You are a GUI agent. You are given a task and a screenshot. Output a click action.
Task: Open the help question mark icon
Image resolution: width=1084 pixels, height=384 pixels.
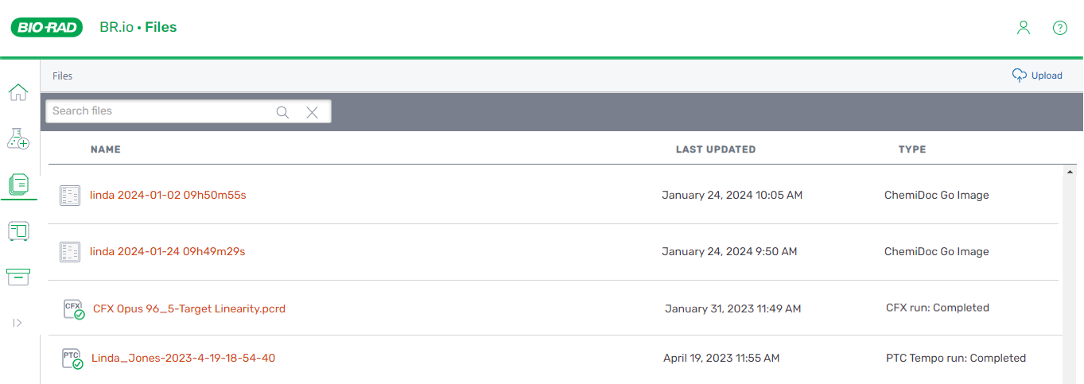[1060, 28]
